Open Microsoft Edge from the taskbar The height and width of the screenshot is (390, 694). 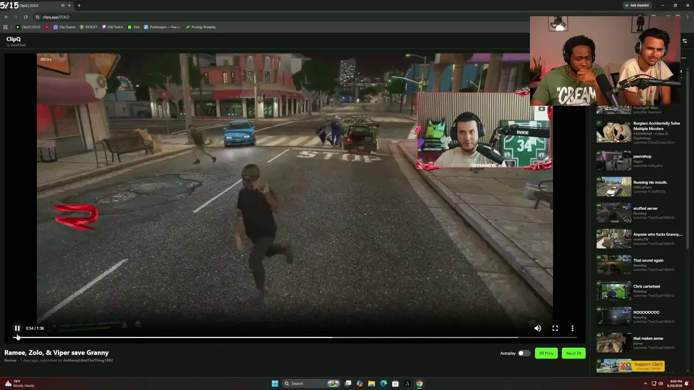(383, 383)
